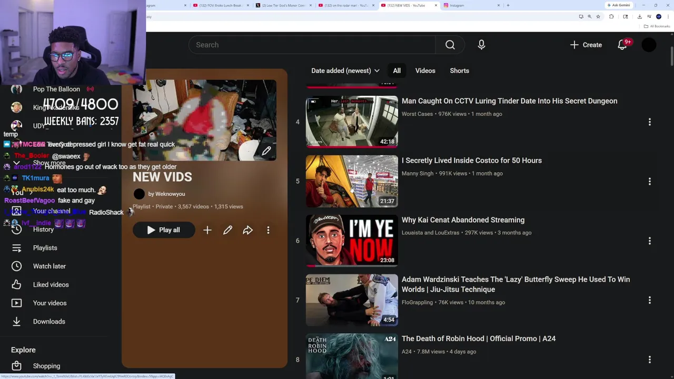Focus the YouTube search field
Viewport: 674px width, 379px height.
312,45
